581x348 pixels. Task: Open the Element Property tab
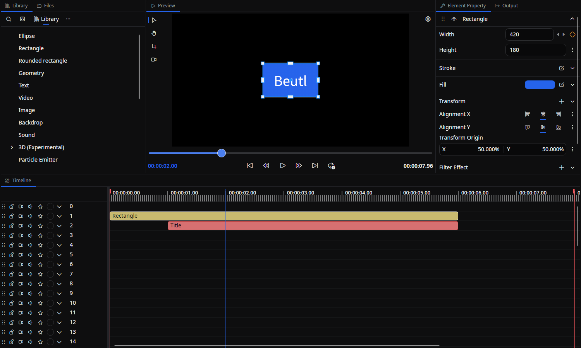463,6
